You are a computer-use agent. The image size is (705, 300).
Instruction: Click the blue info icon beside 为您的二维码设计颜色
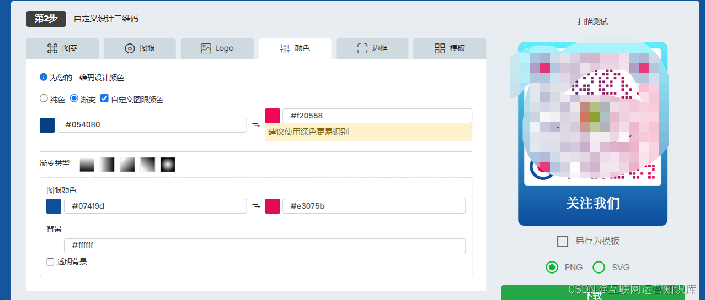click(x=44, y=78)
